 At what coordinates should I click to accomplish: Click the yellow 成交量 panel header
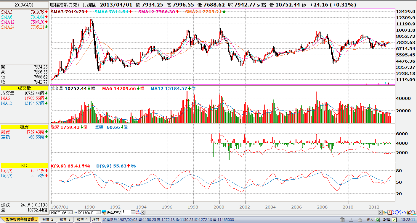[24, 88]
